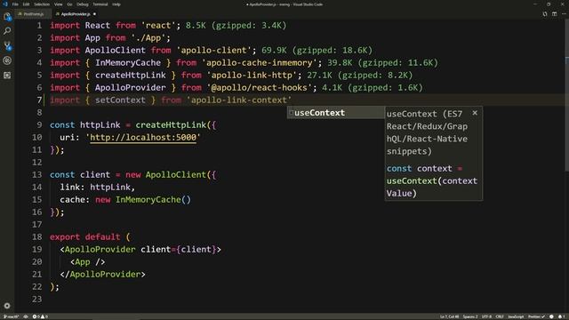Open the Explorer view in activity bar
Image resolution: width=569 pixels, height=320 pixels.
(x=7, y=16)
